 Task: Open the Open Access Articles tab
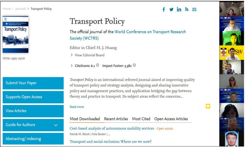tap(171, 119)
